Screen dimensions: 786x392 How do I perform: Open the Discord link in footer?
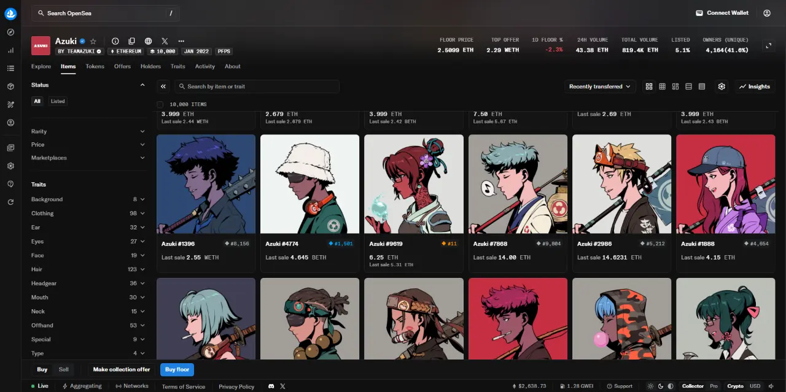[x=271, y=386]
